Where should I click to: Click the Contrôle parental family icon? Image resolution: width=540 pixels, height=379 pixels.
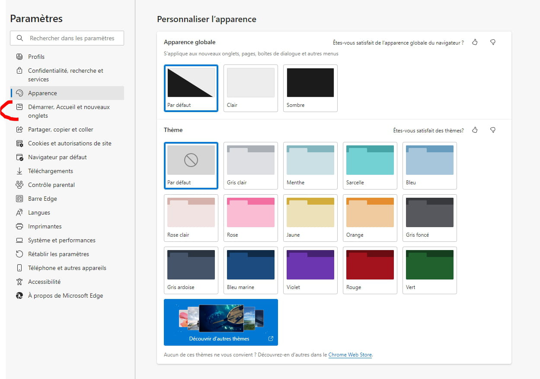(x=19, y=185)
